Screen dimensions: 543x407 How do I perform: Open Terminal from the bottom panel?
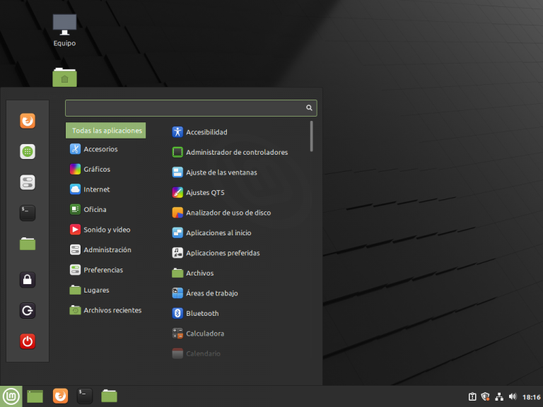85,396
